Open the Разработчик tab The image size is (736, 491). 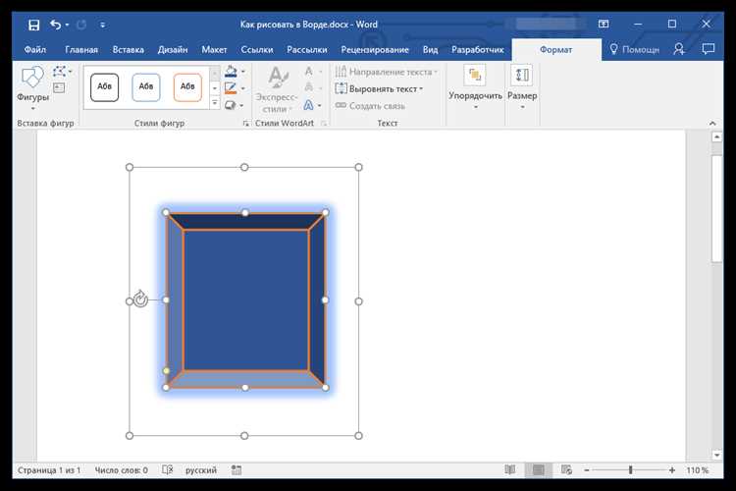(x=477, y=49)
